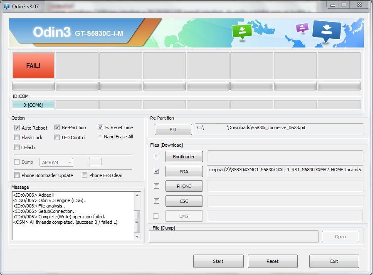Uncheck the PDA file checkbox
This screenshot has width=373, height=275.
click(x=156, y=171)
